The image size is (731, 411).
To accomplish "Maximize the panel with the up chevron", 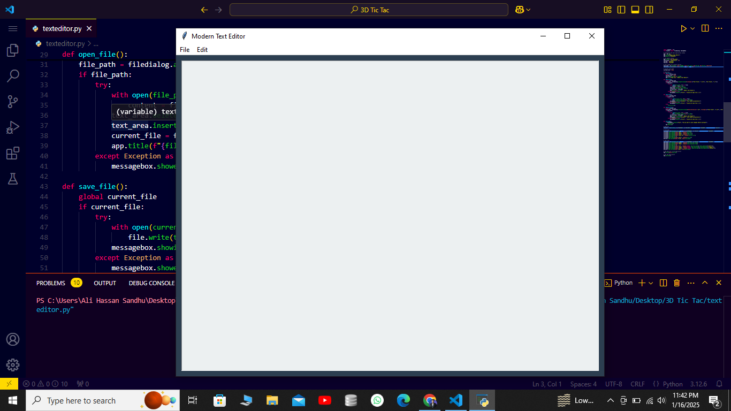I will (705, 283).
